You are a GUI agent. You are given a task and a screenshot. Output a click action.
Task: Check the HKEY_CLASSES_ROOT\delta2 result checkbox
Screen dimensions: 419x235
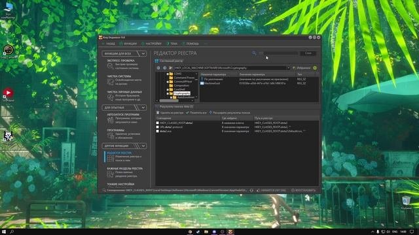click(x=157, y=123)
